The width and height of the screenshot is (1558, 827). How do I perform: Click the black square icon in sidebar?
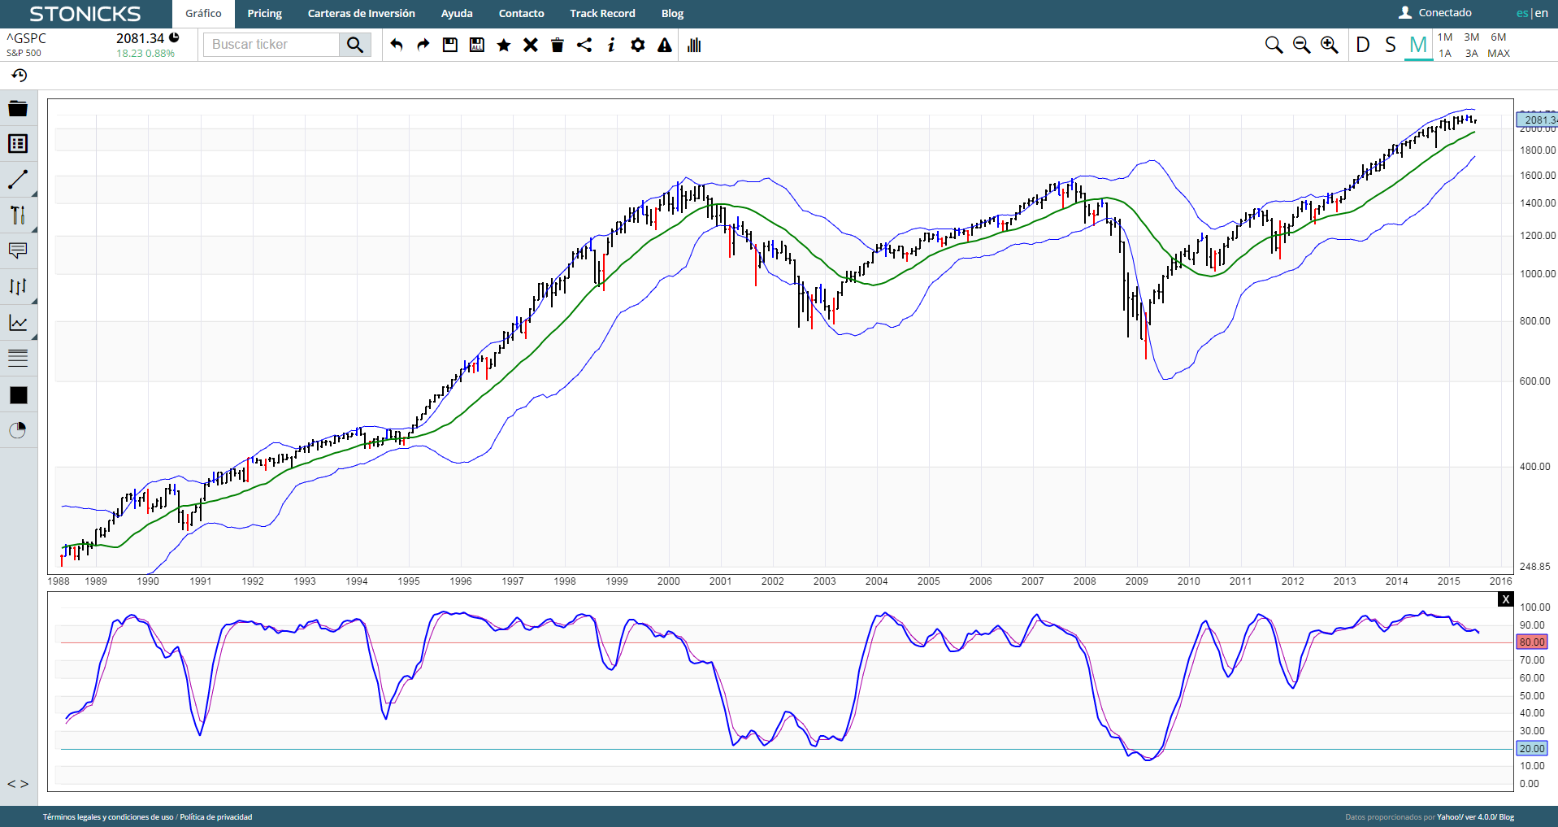18,395
